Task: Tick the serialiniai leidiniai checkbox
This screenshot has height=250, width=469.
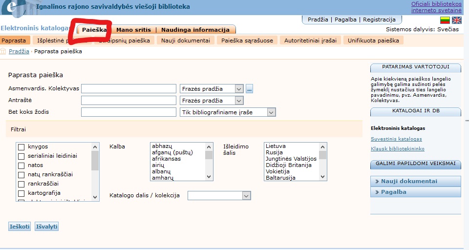Action: 21,156
